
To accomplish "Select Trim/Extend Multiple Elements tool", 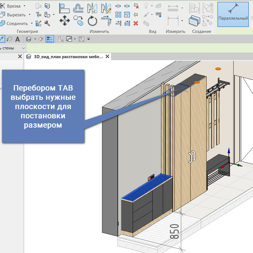I will pos(127,23).
